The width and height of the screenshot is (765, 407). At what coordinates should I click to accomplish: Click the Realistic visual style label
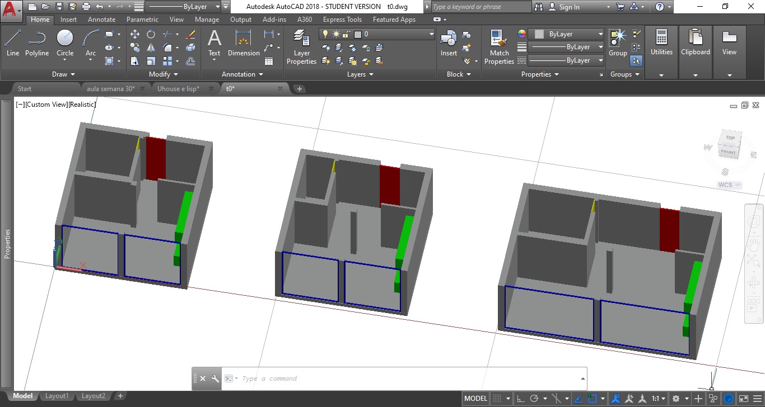[x=82, y=105]
